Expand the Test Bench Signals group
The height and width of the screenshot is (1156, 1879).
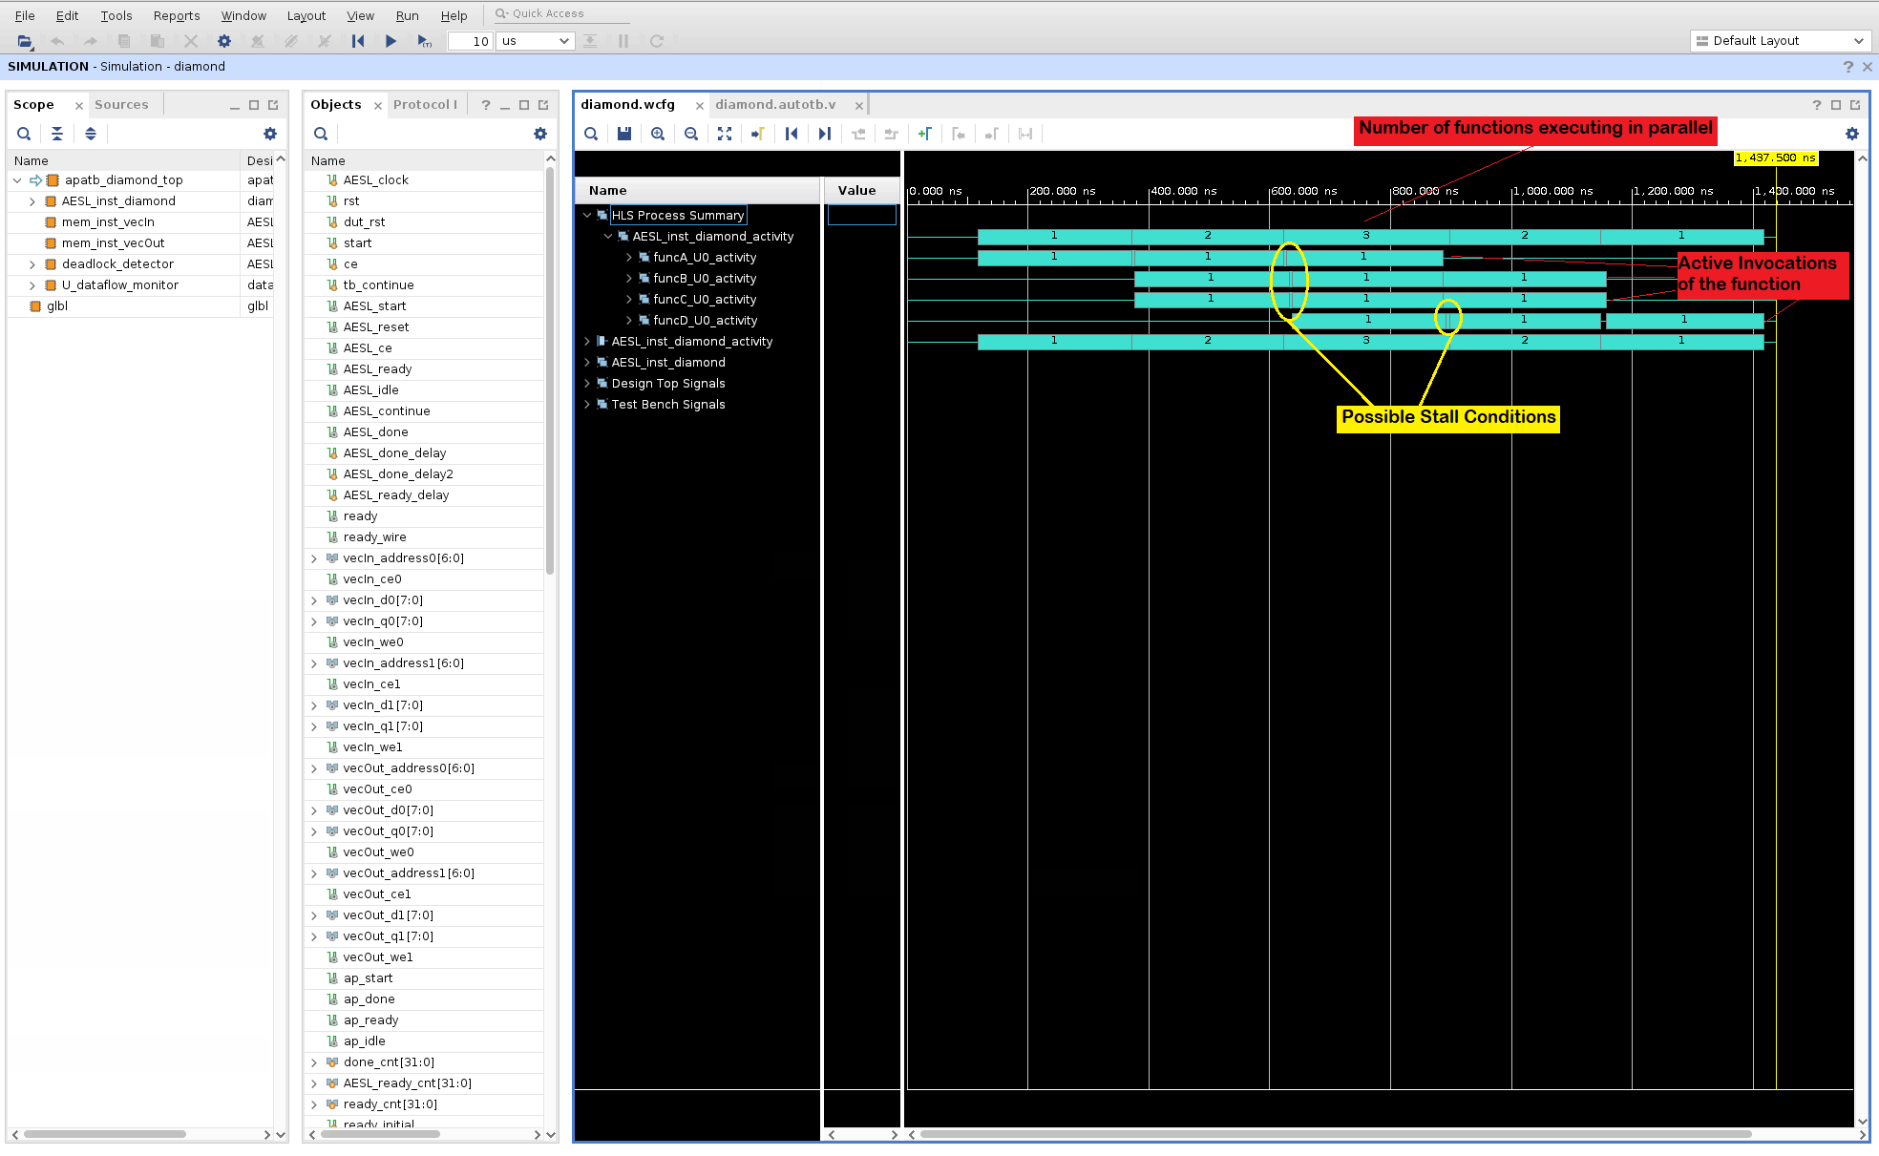587,405
